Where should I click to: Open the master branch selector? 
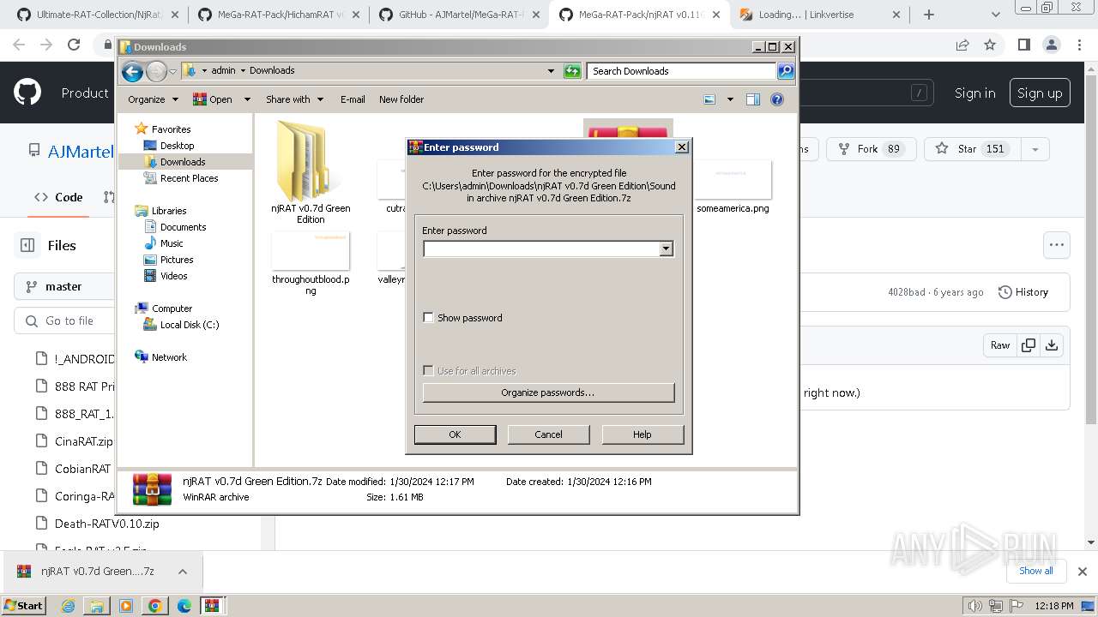click(64, 286)
